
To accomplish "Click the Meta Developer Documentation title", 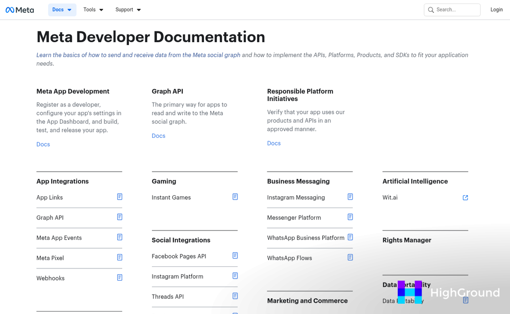I will click(x=151, y=37).
